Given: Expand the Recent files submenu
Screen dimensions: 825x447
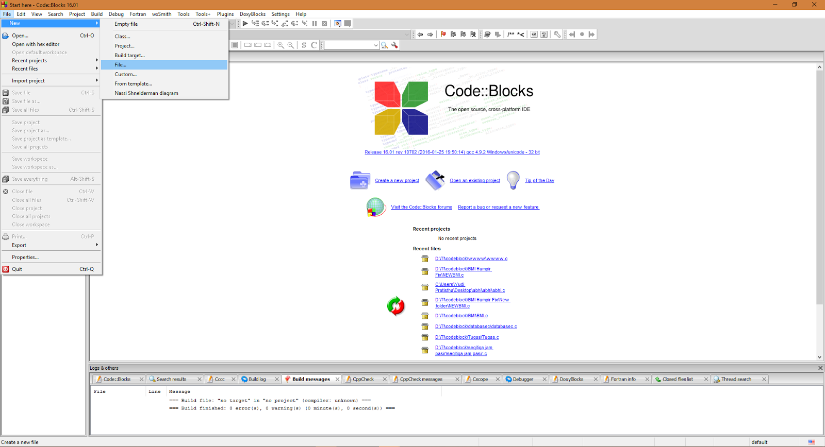Looking at the screenshot, I should (x=51, y=68).
